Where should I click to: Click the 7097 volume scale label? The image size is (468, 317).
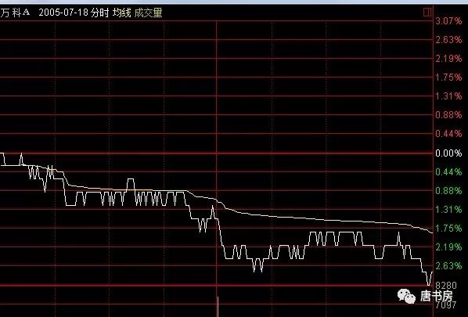(446, 305)
